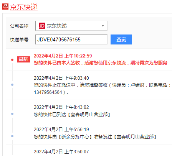Click the blue 查询 button
This screenshot has height=156, width=172.
[121, 39]
